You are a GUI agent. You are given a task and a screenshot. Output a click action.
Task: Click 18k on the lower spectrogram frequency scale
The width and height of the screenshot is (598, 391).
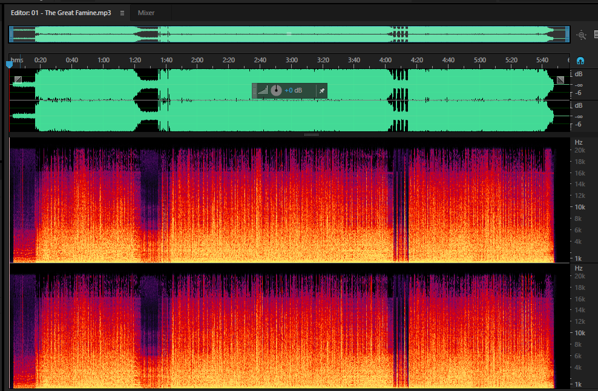pos(580,287)
